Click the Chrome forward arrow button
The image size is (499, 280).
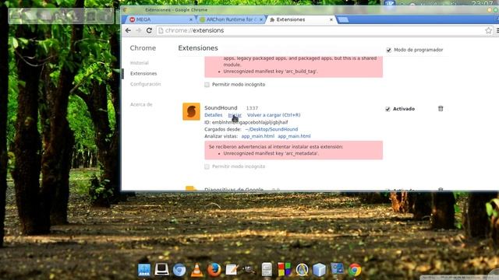[x=139, y=30]
